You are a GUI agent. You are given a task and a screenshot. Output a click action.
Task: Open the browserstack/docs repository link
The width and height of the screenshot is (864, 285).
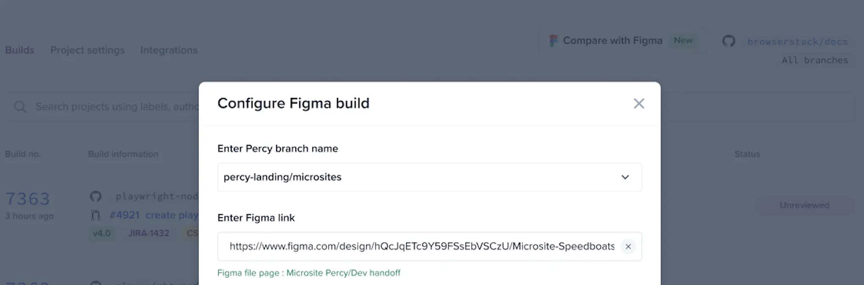797,42
